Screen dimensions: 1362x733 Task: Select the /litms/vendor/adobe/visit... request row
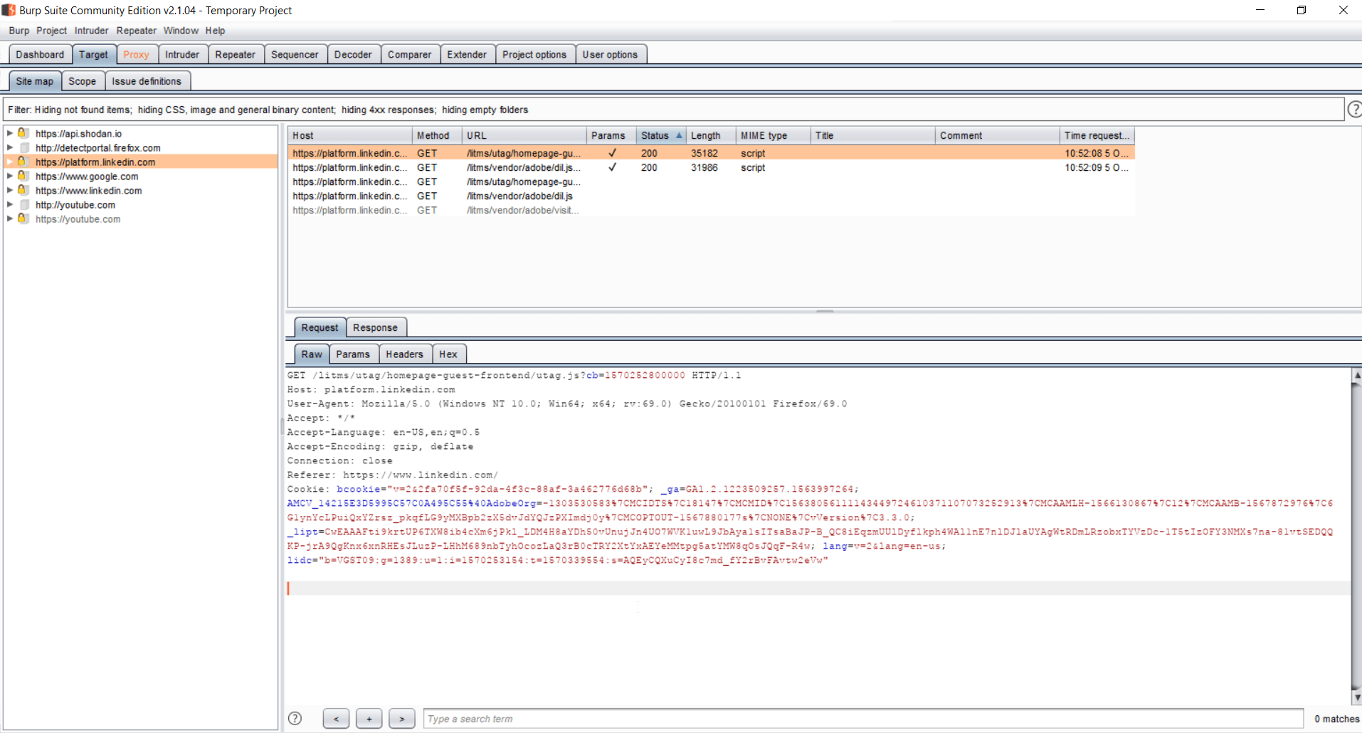pyautogui.click(x=711, y=210)
